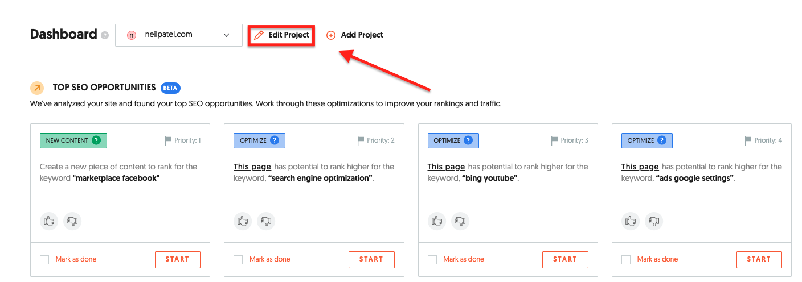Open This page link for ads google settings

click(640, 167)
